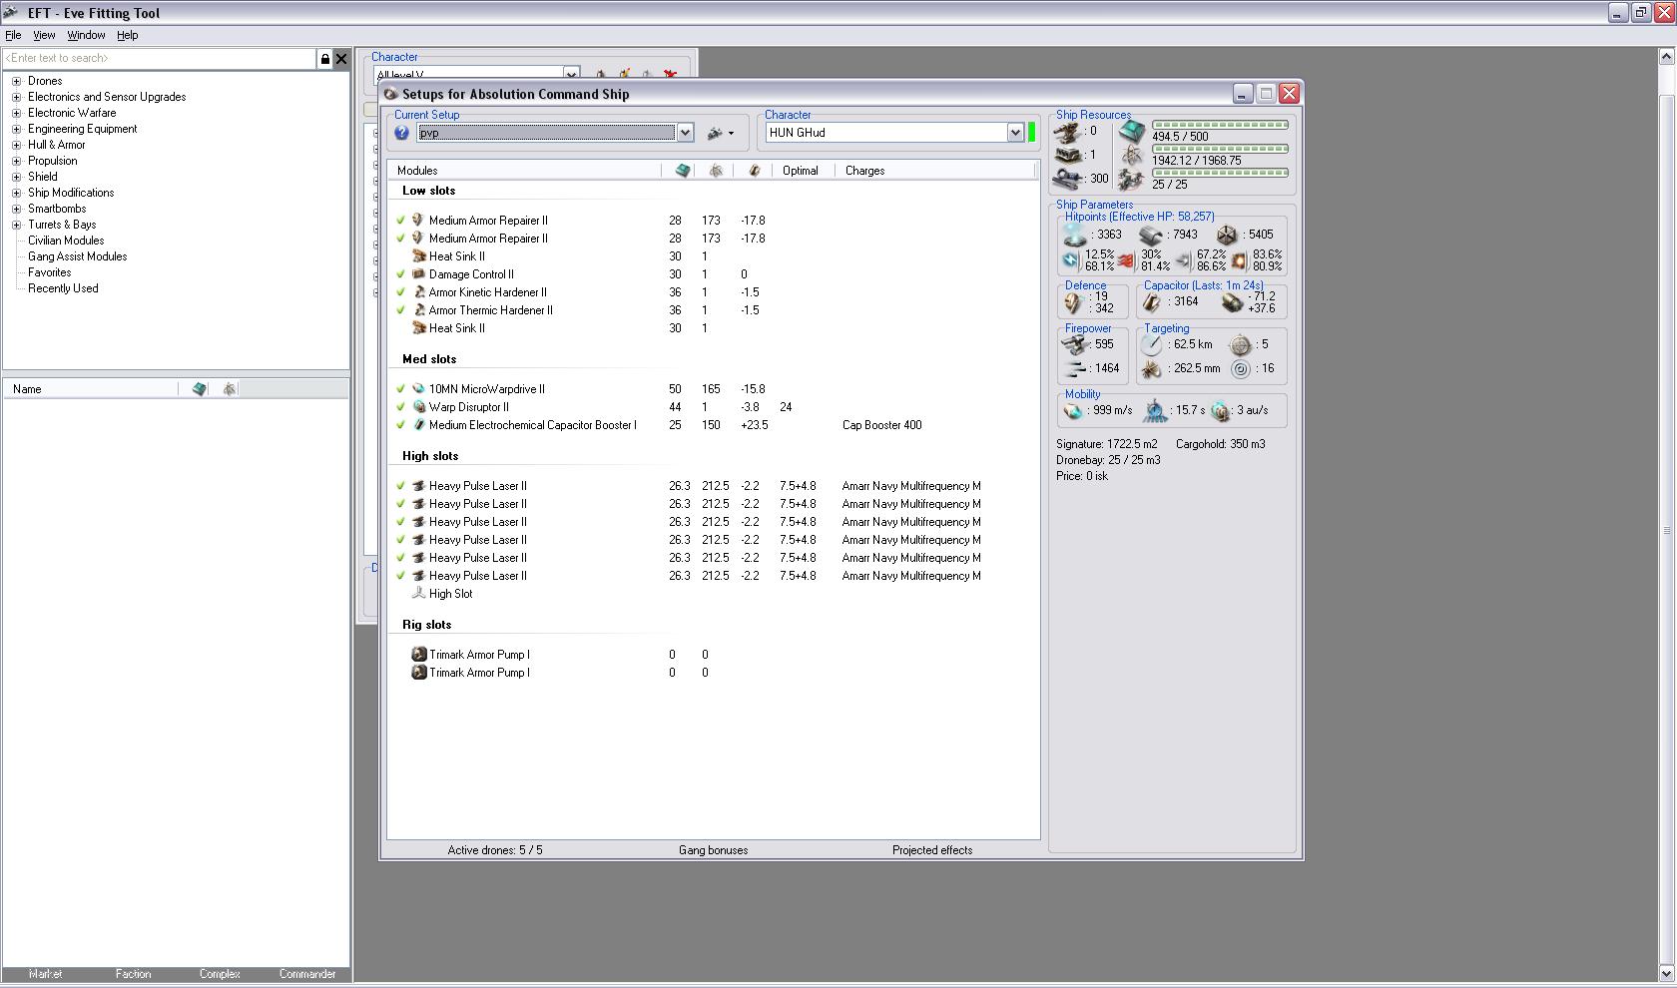Click the green status swatch beside Character dropdown
The image size is (1677, 988).
(x=1032, y=133)
